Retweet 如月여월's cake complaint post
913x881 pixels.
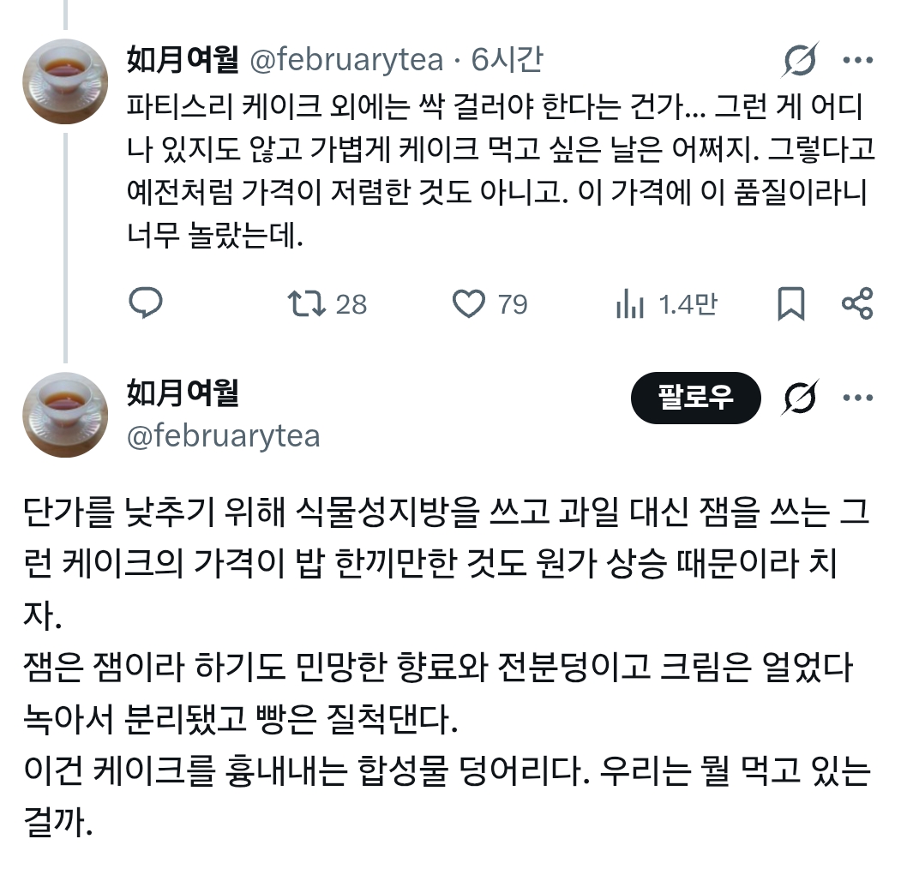pos(315,303)
